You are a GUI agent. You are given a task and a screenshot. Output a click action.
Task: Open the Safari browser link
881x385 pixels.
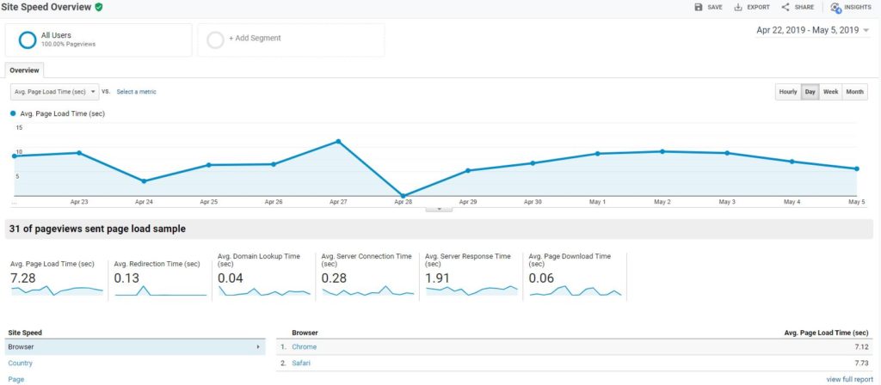coord(301,364)
